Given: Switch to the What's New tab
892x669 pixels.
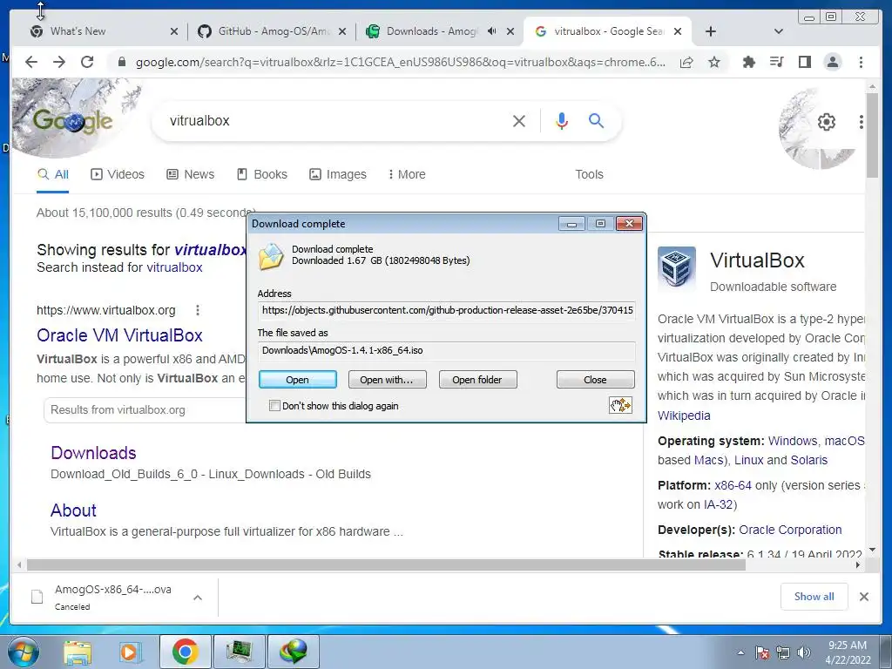Looking at the screenshot, I should pyautogui.click(x=103, y=31).
